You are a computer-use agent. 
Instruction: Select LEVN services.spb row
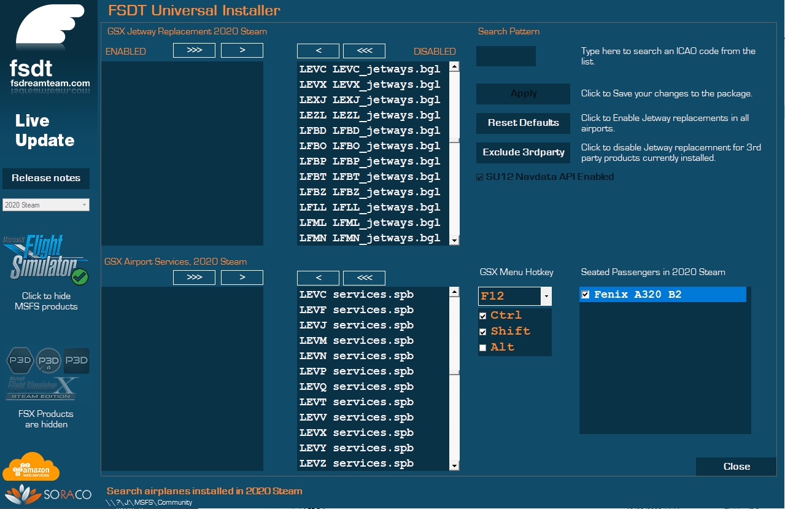tap(373, 356)
